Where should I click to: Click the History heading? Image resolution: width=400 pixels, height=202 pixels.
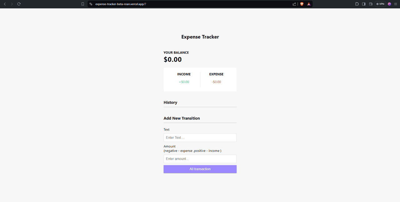coord(170,103)
